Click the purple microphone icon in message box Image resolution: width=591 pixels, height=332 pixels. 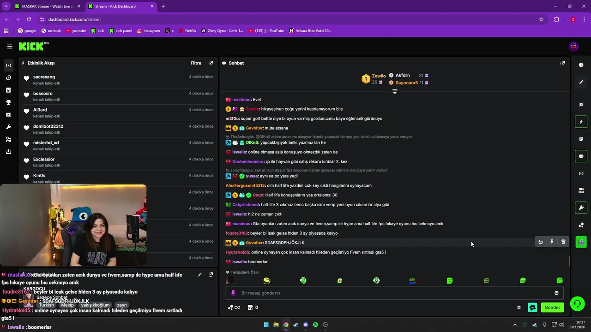(233, 293)
